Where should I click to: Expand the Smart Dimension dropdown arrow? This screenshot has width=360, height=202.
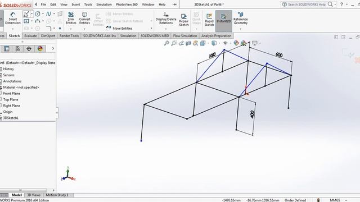point(13,29)
